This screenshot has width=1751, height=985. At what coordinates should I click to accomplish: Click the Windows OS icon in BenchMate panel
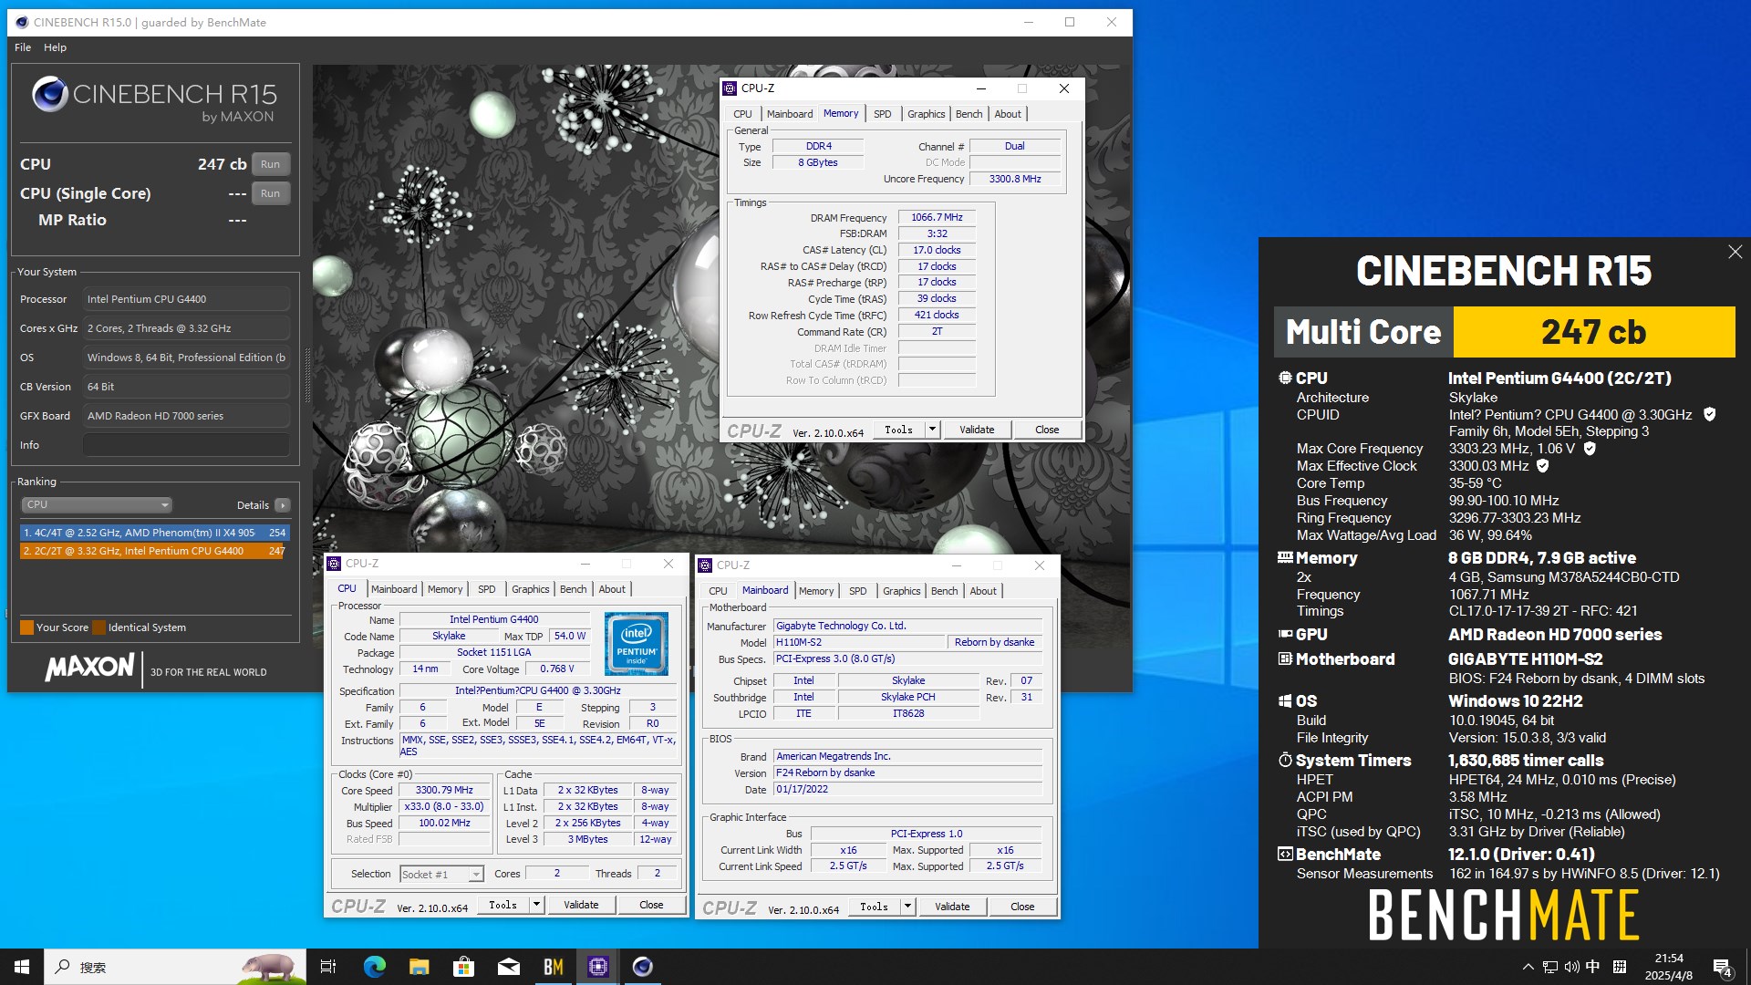click(1285, 700)
